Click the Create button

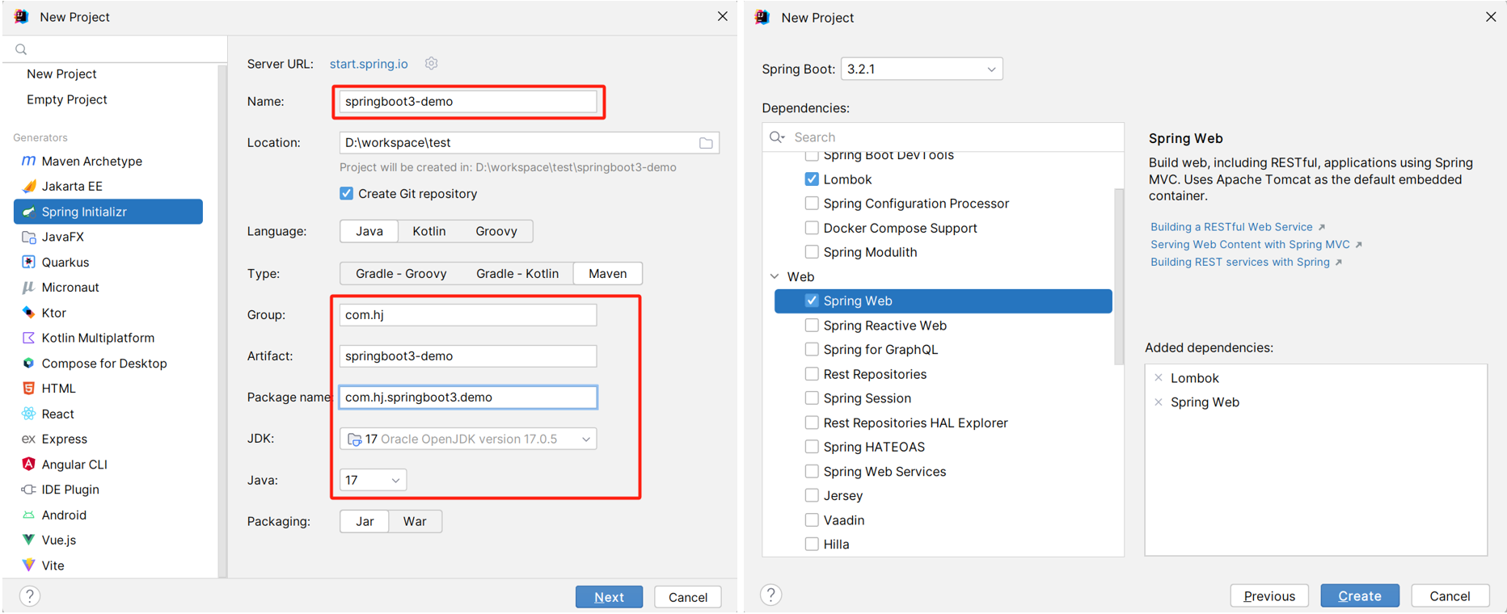[1360, 595]
